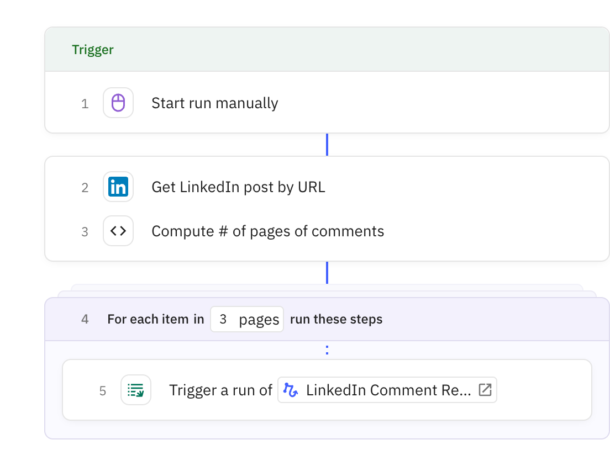Click step number 1 beside the trigger
610x466 pixels.
(x=85, y=103)
